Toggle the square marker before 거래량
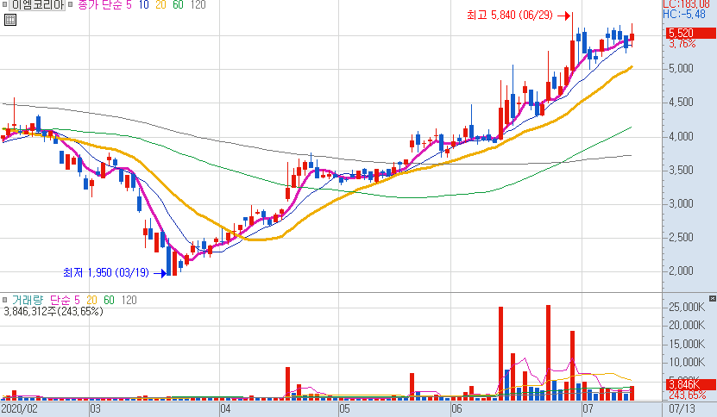 [5, 300]
